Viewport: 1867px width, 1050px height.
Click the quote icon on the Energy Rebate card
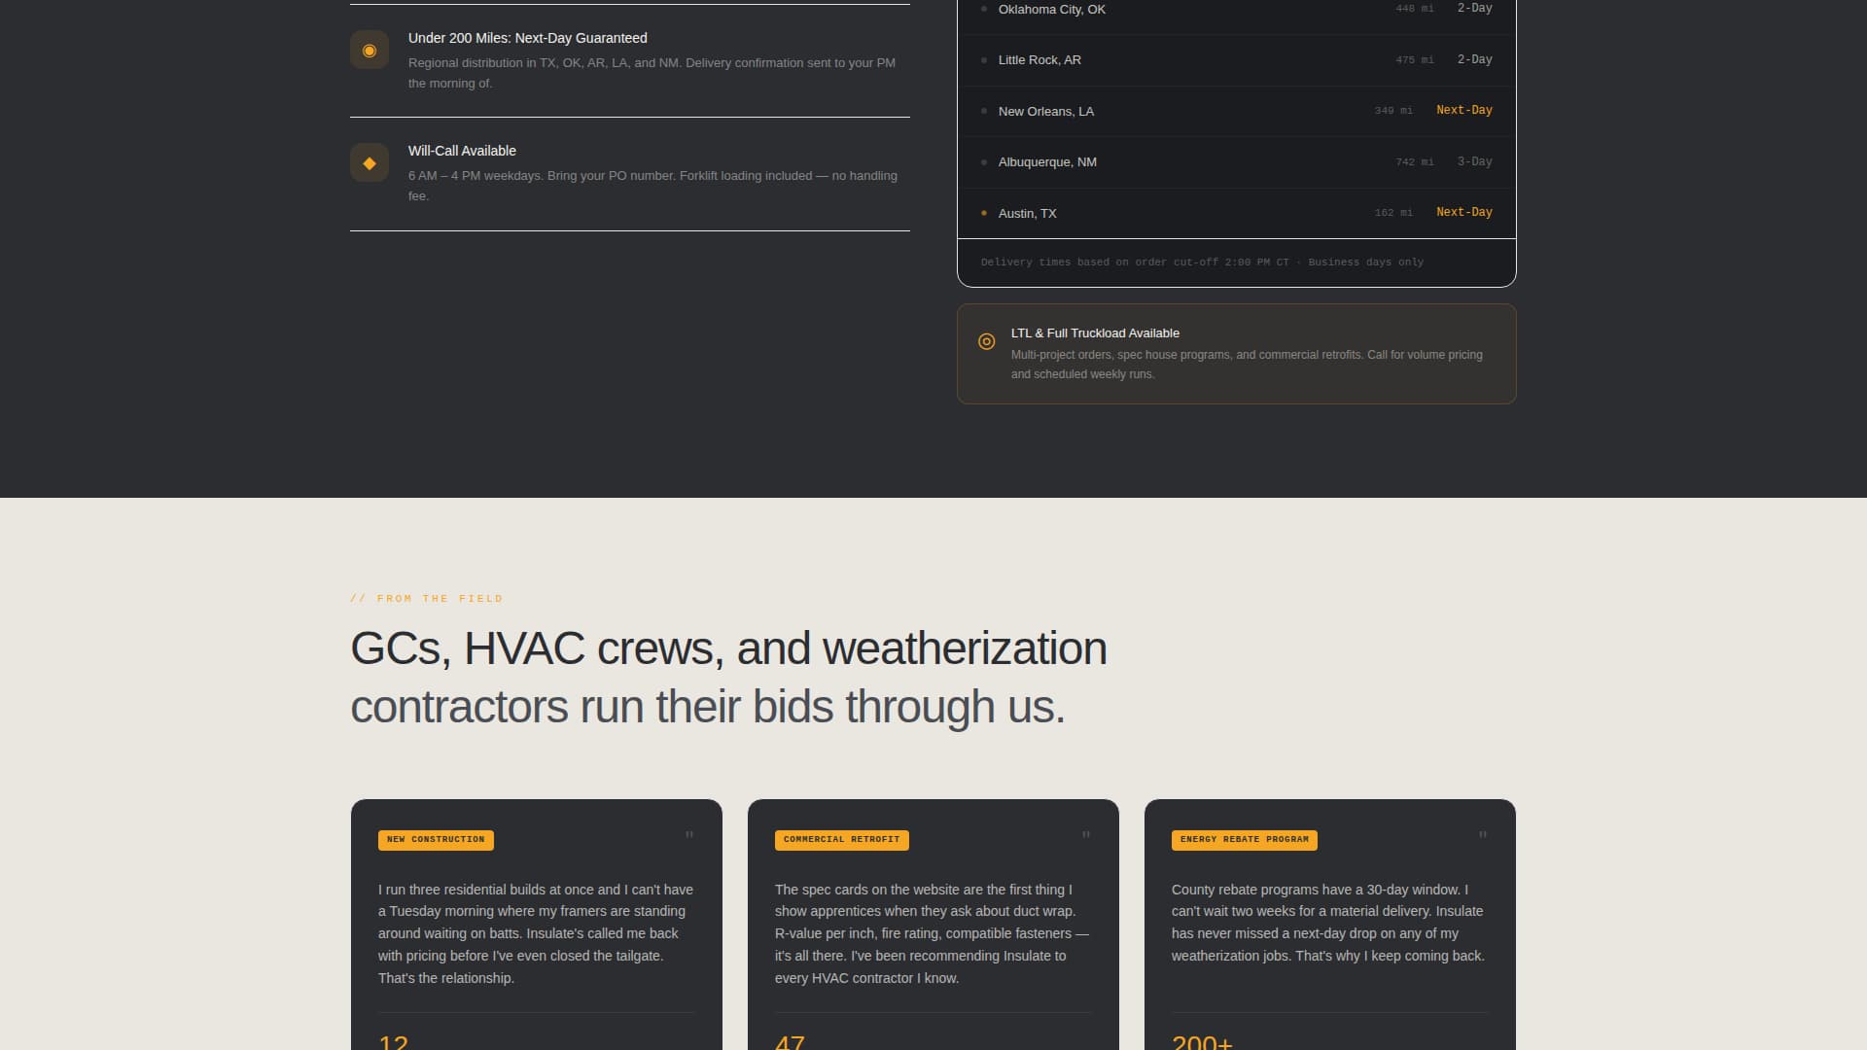[x=1482, y=834]
